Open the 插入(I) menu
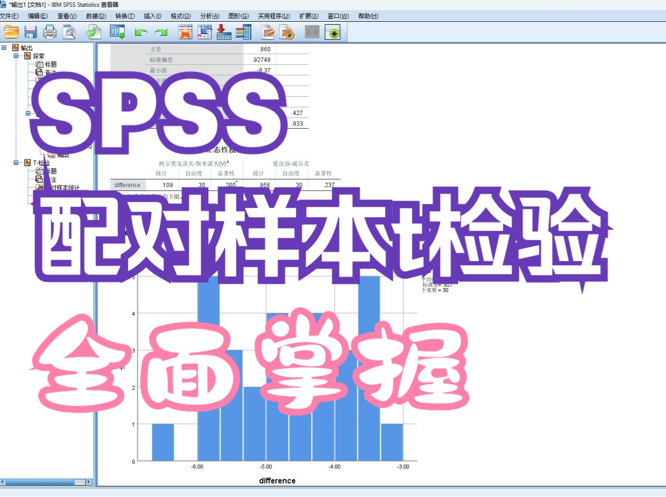The height and width of the screenshot is (497, 666). (152, 16)
